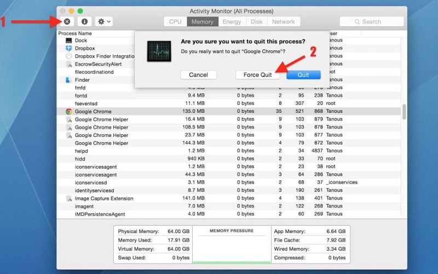Click the _iconservices user cell
Screen dimensions: 438x274
coord(342,182)
